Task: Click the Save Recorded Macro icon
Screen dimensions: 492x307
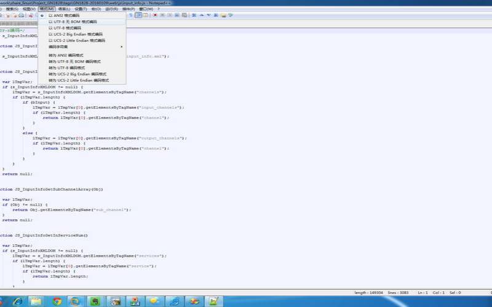Action: pos(184,15)
